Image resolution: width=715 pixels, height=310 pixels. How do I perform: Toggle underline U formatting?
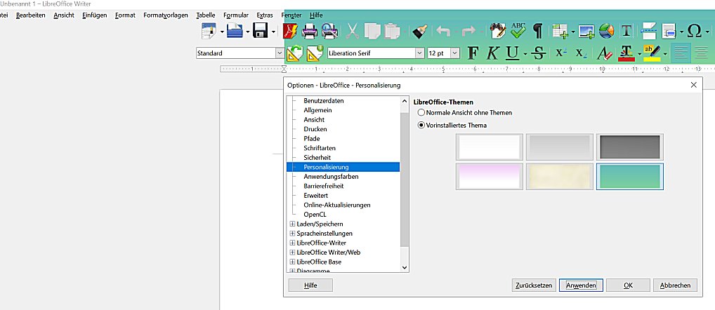point(513,53)
